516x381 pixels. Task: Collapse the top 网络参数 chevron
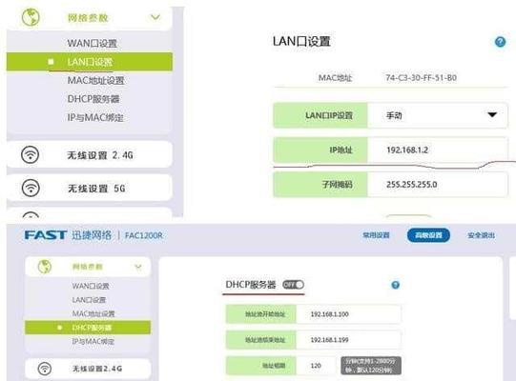[155, 17]
